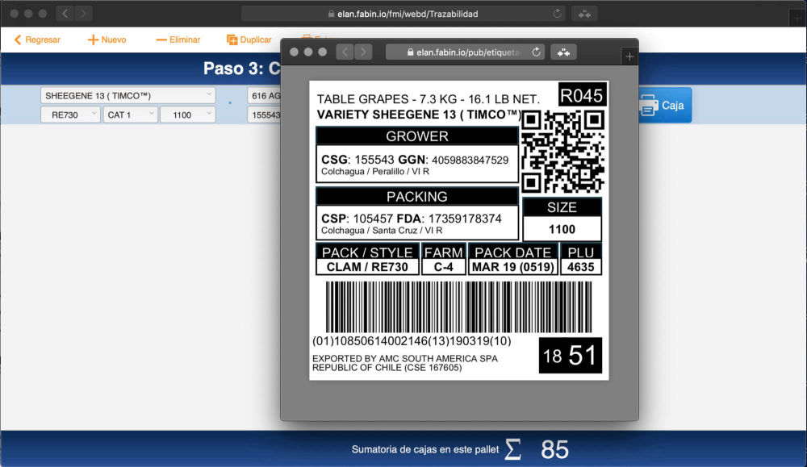Print with the Caja printer button

point(663,106)
